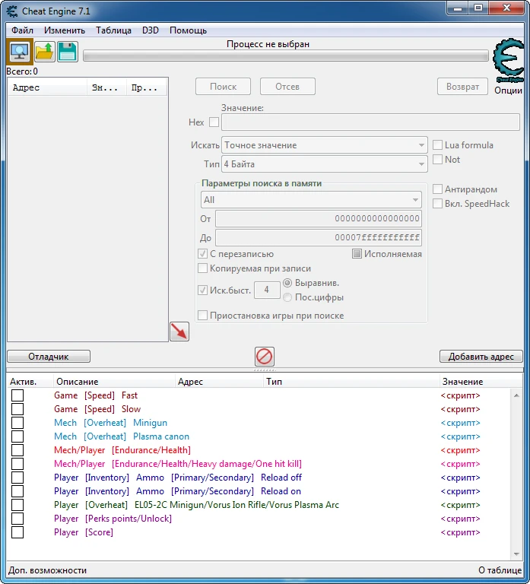Enable Приостановка игры при поиске checkbox
This screenshot has width=530, height=584.
[x=202, y=316]
